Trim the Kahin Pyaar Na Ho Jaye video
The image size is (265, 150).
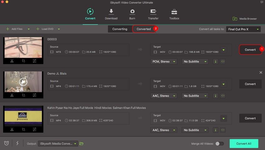pos(12,130)
